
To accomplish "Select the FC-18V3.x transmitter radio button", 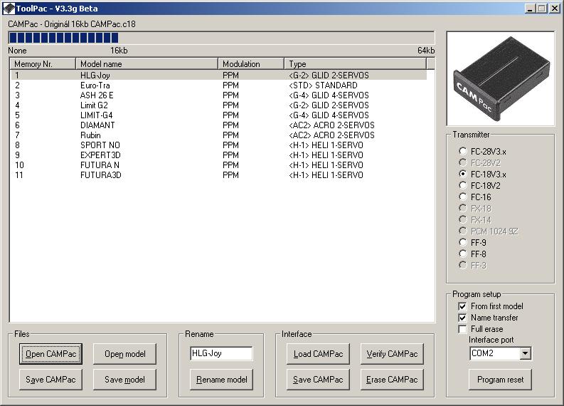I will 462,174.
